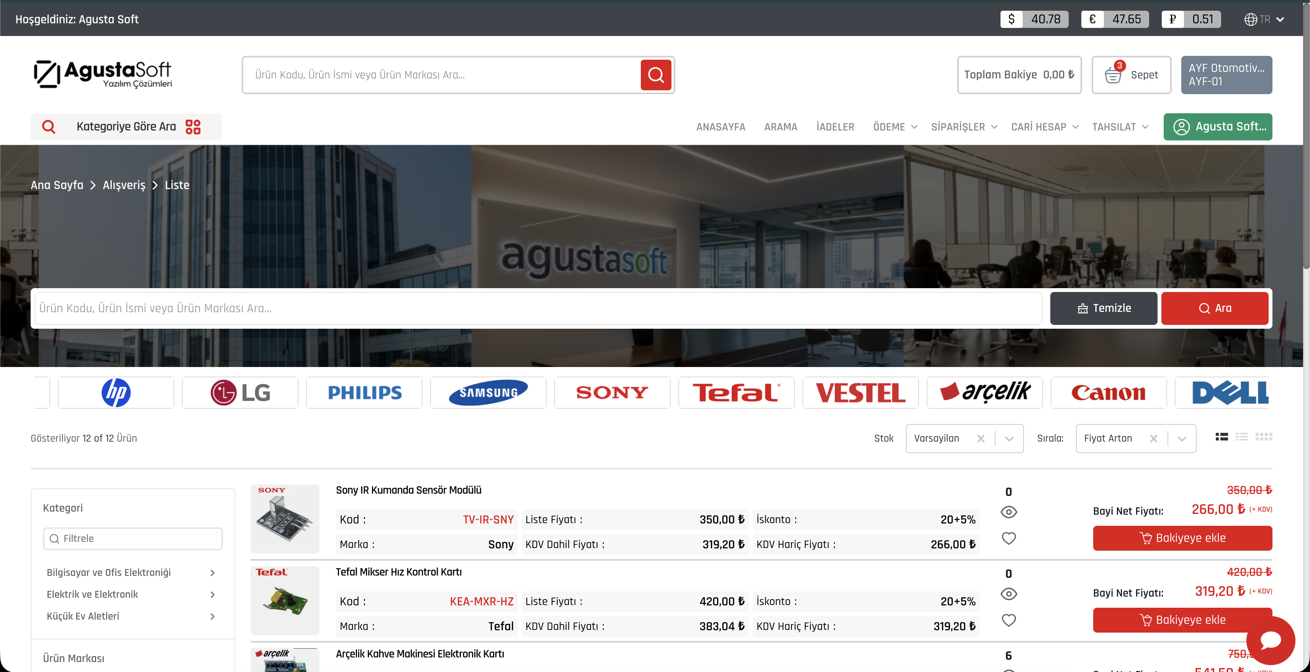
Task: Open ARAMA menu item
Action: point(781,127)
